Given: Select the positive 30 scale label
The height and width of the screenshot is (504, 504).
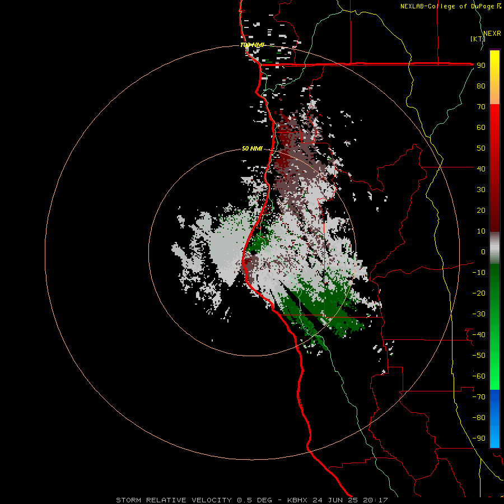Looking at the screenshot, I should pos(481,190).
